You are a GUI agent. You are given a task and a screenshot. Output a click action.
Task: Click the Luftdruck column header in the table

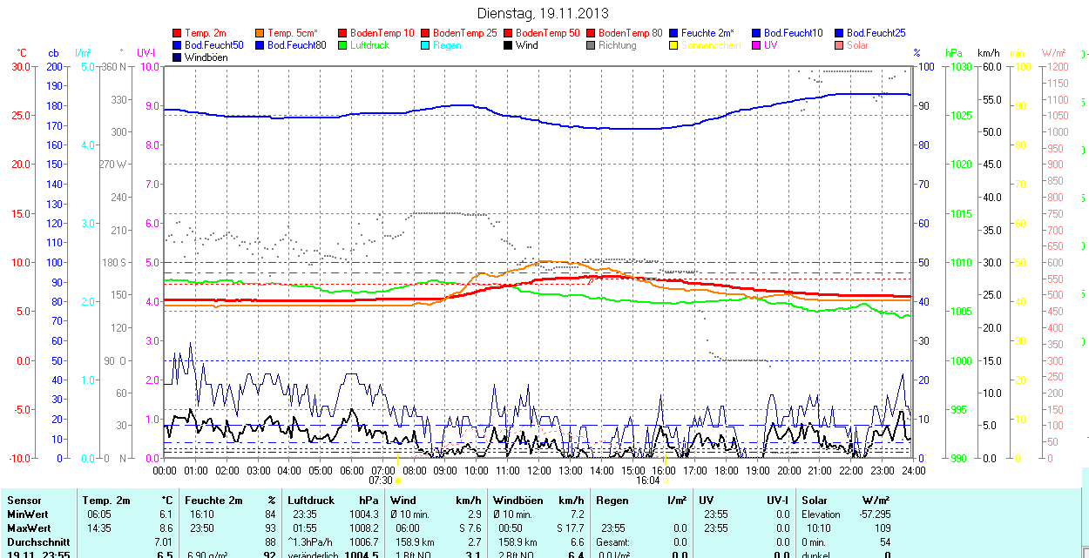(x=310, y=501)
